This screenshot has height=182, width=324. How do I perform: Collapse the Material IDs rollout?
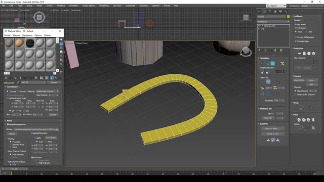click(265, 109)
